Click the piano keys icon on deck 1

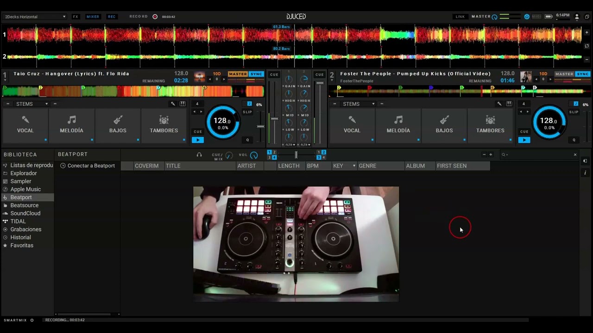point(183,104)
